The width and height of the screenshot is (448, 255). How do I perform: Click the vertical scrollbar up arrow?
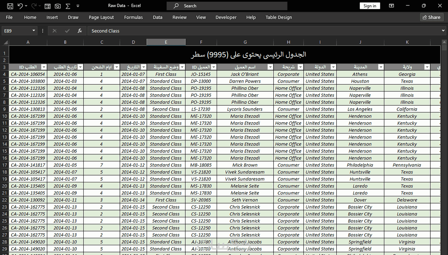point(444,42)
